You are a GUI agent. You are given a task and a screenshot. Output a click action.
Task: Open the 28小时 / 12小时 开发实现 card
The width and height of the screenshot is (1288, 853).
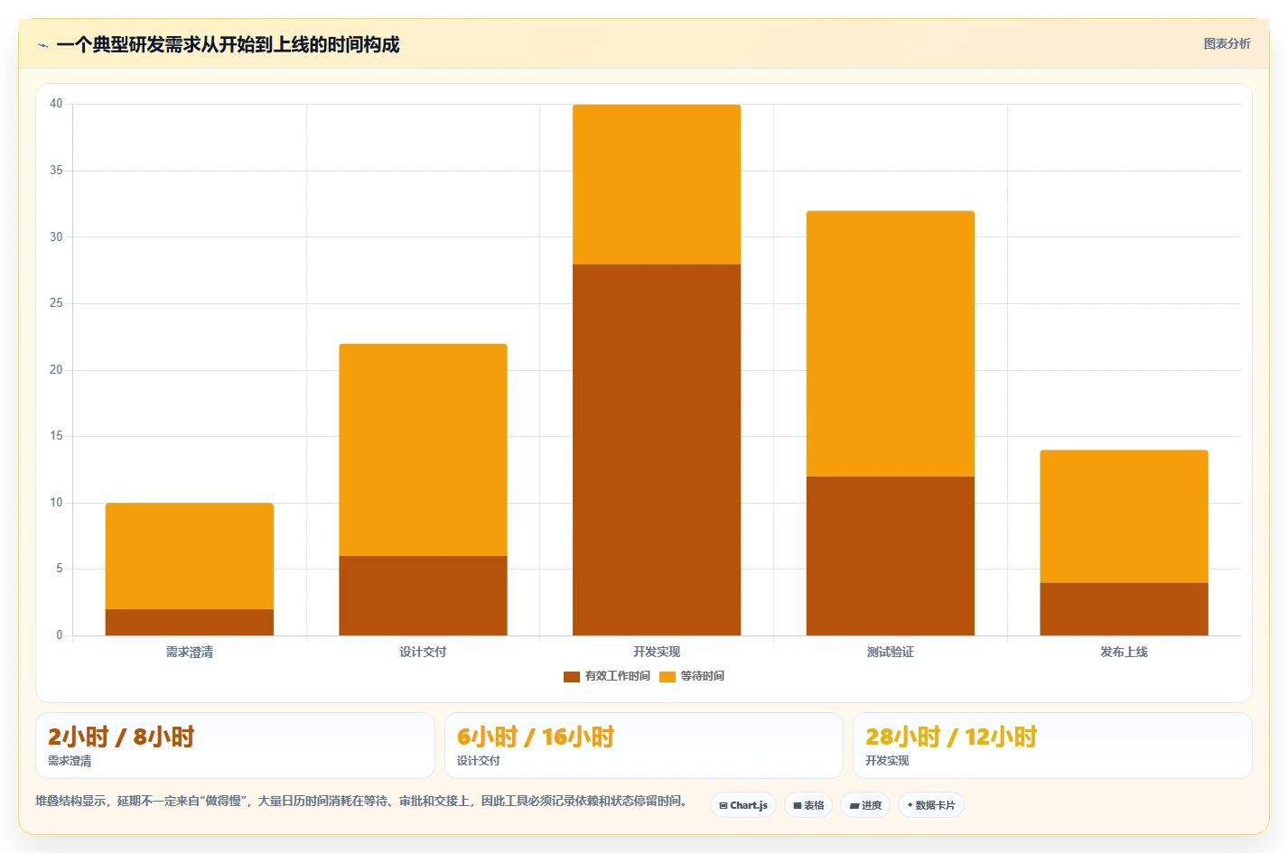(1052, 746)
